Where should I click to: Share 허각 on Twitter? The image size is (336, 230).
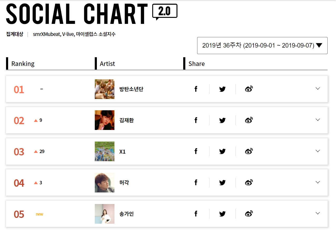(222, 182)
